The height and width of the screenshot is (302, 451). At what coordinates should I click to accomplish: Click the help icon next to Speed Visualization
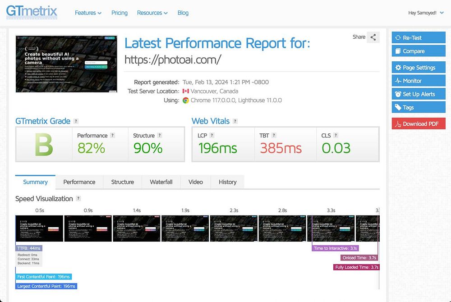[x=78, y=199]
